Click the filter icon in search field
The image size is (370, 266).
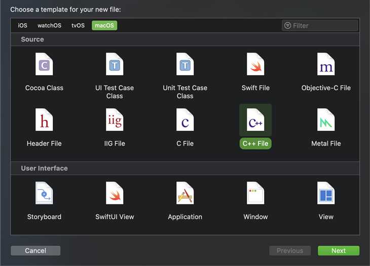(287, 25)
